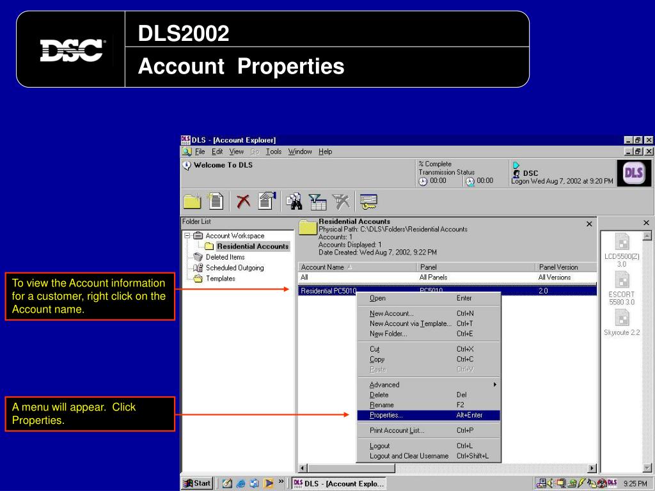This screenshot has width=655, height=491.
Task: Choose Delete from the context menu
Action: point(429,394)
